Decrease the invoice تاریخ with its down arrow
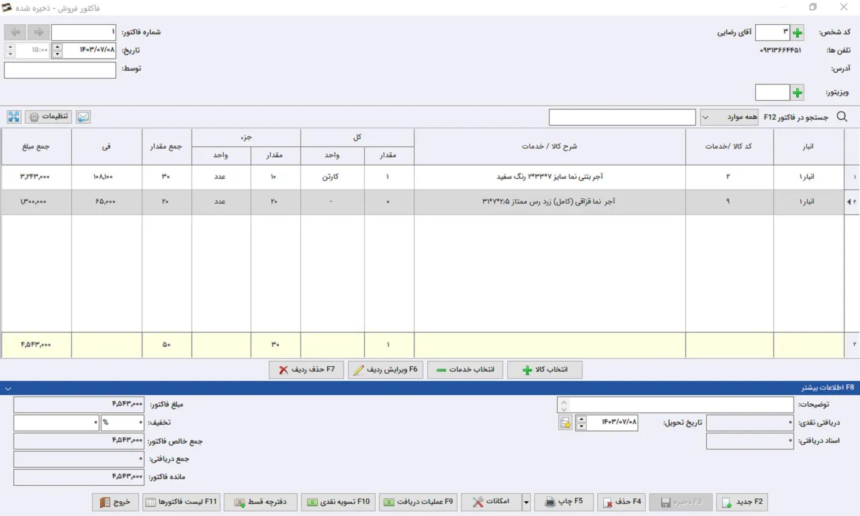 point(56,54)
